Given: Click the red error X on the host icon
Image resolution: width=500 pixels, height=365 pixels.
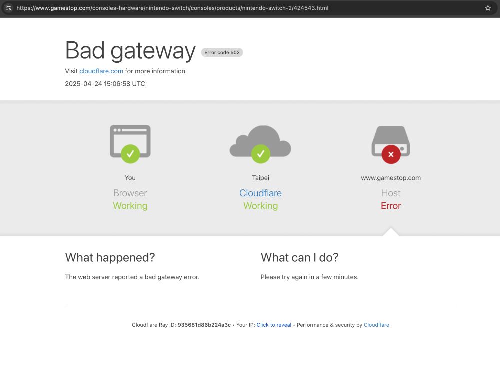Looking at the screenshot, I should pyautogui.click(x=391, y=154).
